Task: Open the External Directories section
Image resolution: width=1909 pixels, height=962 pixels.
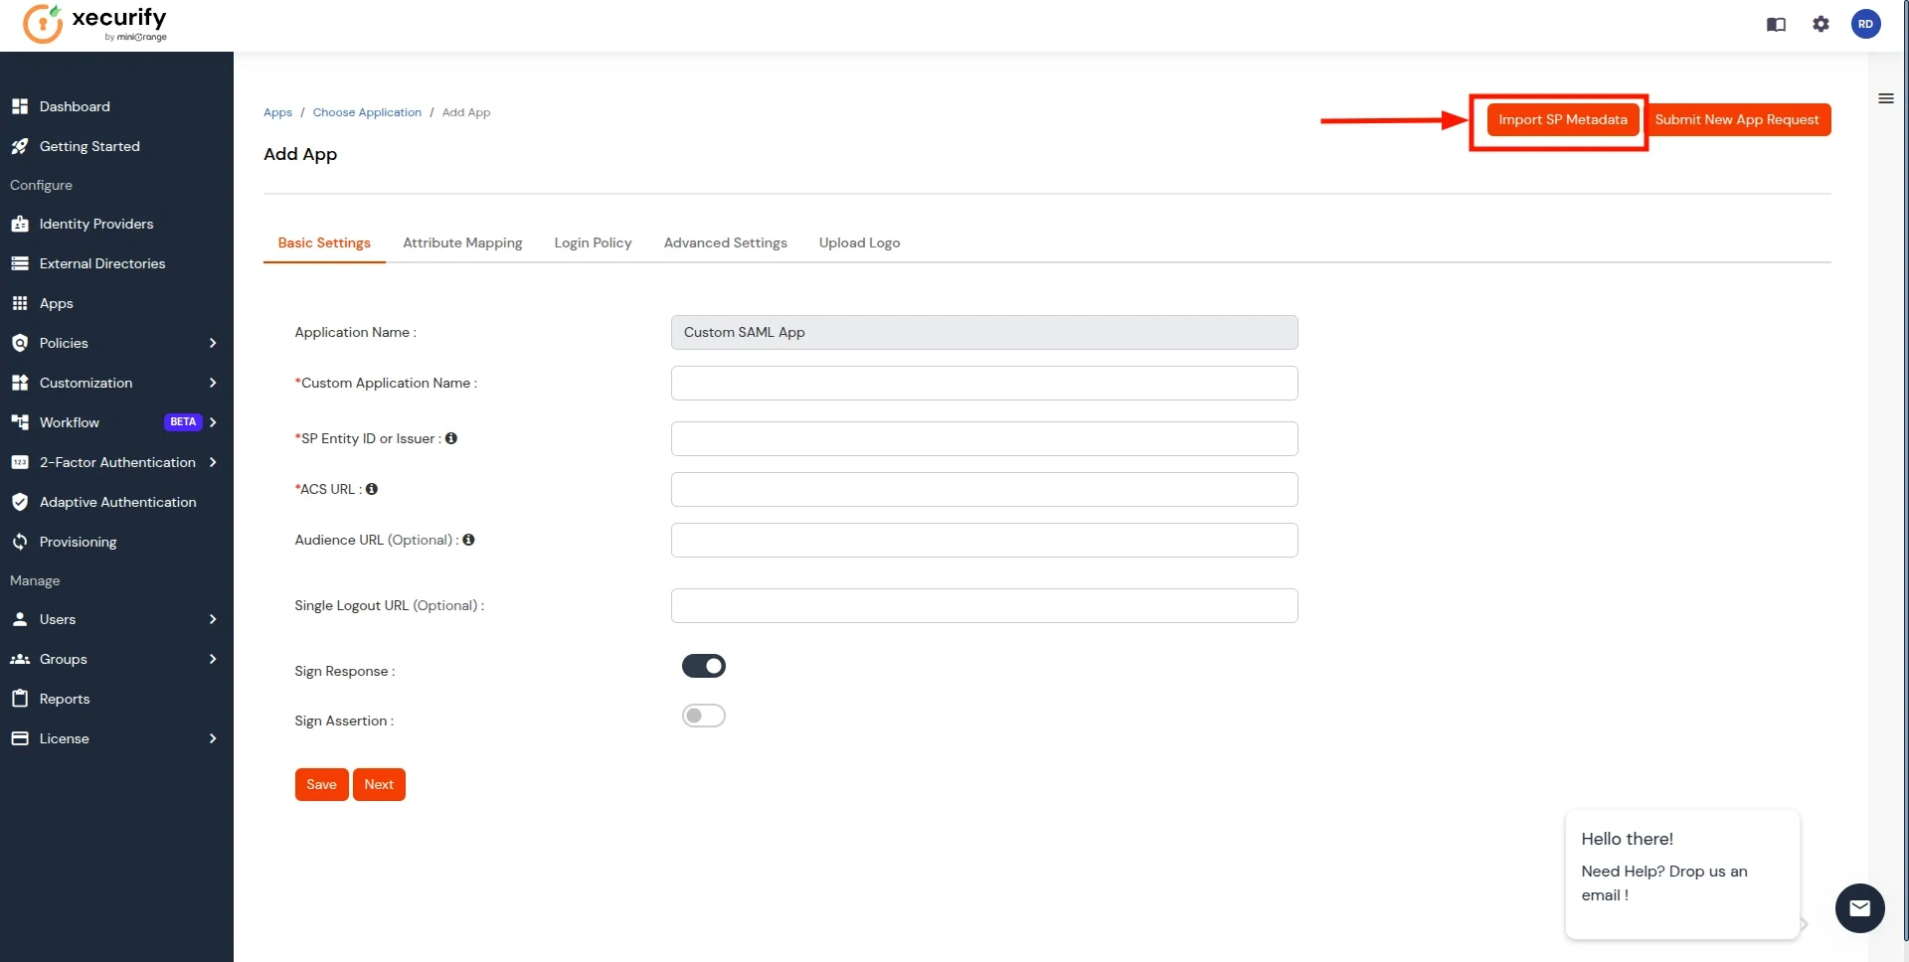Action: coord(101,263)
